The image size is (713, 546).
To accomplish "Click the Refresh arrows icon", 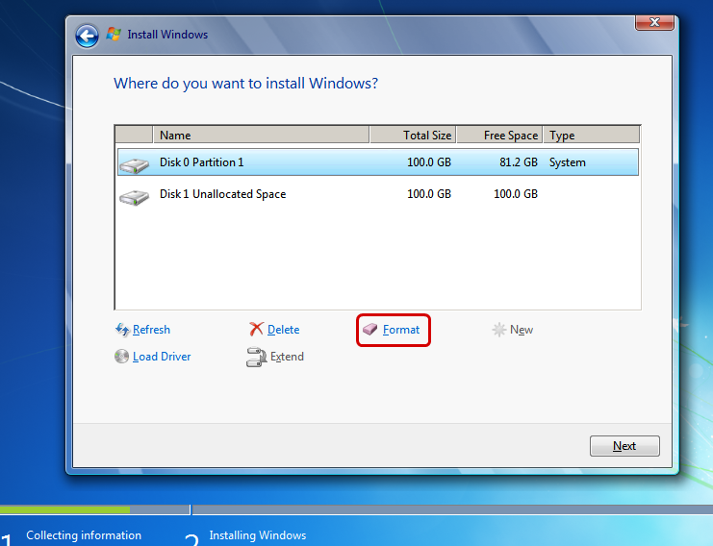I will [122, 330].
